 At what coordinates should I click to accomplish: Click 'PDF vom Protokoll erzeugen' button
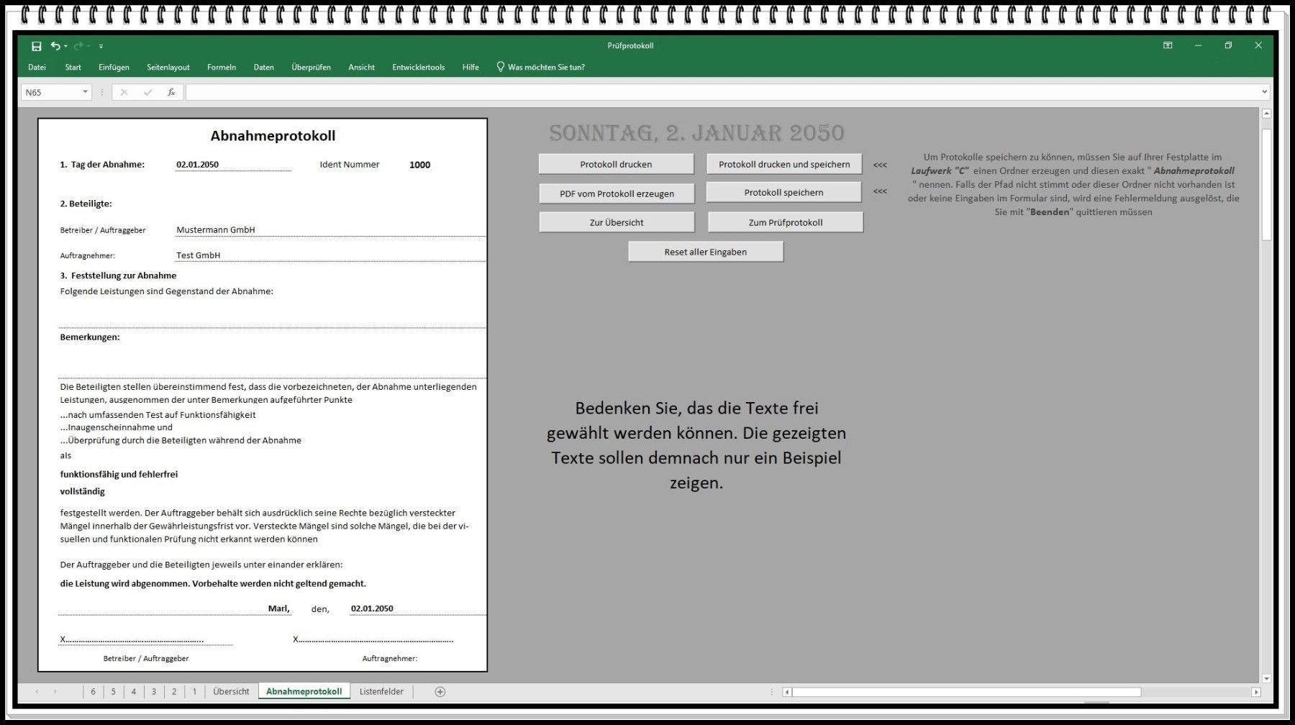click(617, 193)
